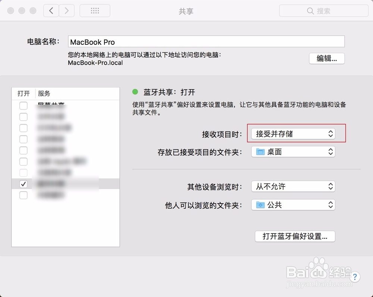Click the search magnifier field 搜索
Image resolution: width=373 pixels, height=297 pixels.
[324, 11]
